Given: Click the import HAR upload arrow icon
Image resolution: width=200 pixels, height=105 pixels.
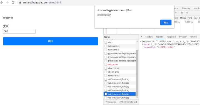Looking at the screenshot, I should point(182,13).
